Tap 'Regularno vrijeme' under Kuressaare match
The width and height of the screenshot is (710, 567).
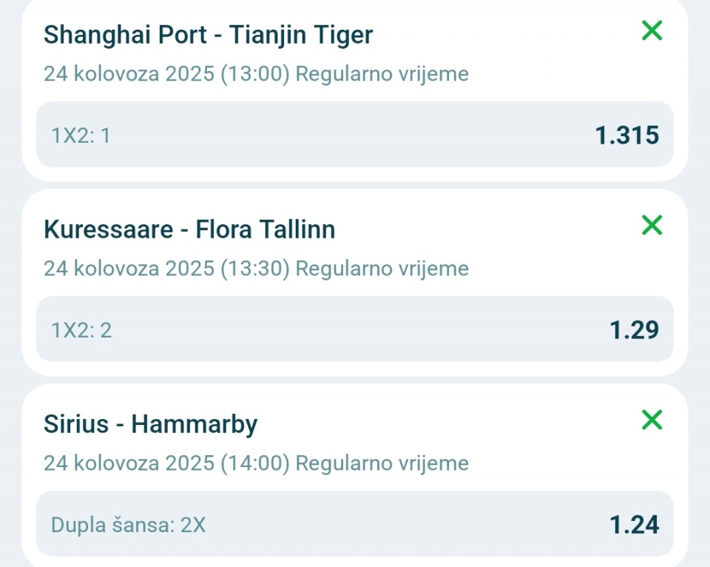(382, 268)
